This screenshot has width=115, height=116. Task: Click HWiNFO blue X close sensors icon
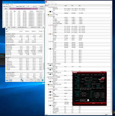coord(42,80)
